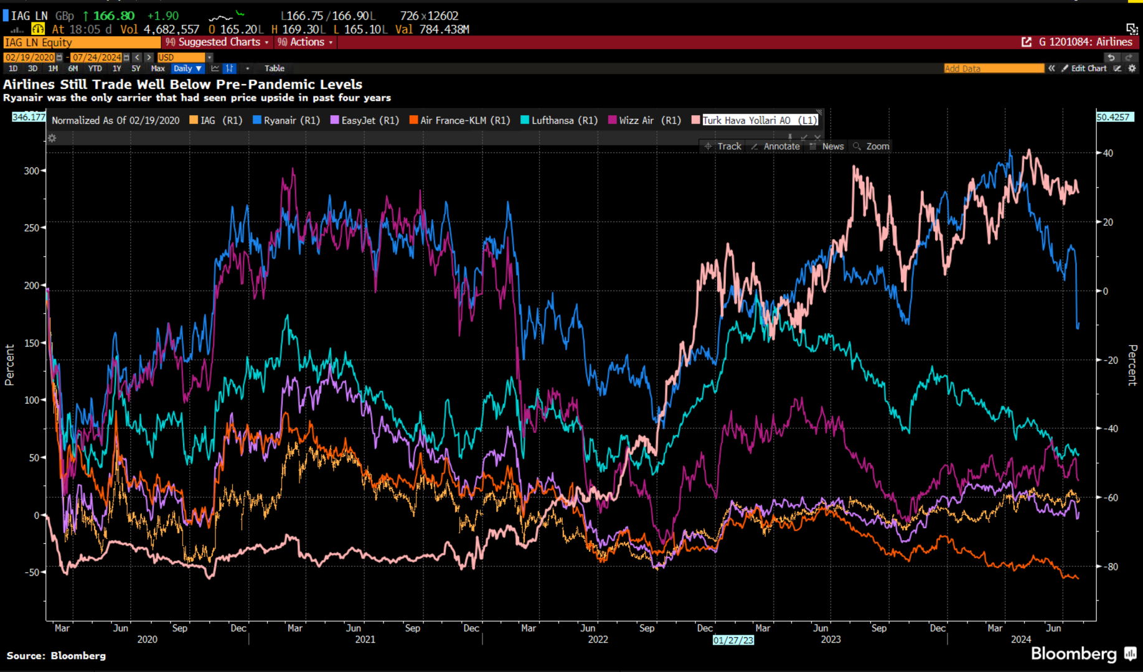This screenshot has width=1143, height=672.
Task: Open USD currency dropdown arrow
Action: pyautogui.click(x=209, y=57)
